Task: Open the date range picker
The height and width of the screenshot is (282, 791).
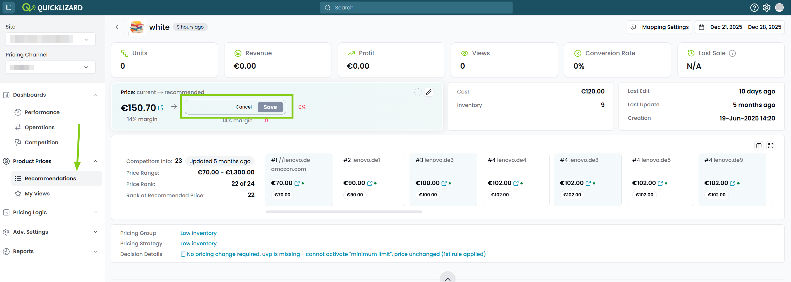Action: click(x=740, y=27)
